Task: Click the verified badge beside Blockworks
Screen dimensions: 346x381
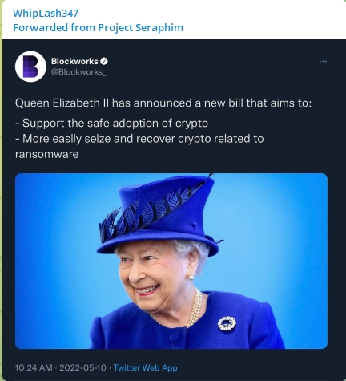Action: [104, 61]
